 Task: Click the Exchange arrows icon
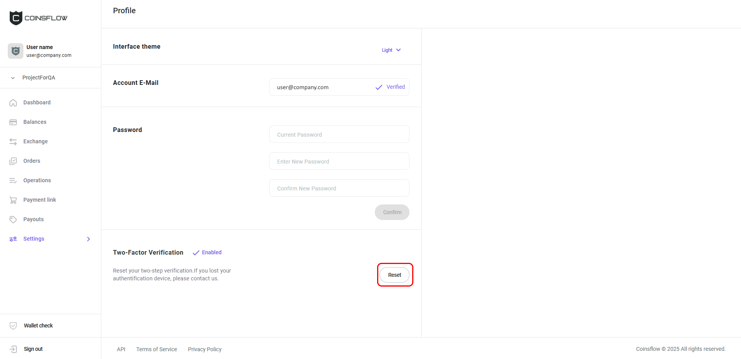tap(13, 141)
